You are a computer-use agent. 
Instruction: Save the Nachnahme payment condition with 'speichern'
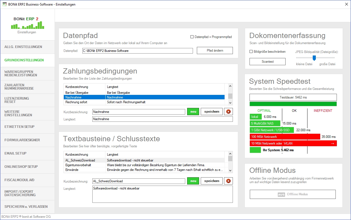pos(212,112)
